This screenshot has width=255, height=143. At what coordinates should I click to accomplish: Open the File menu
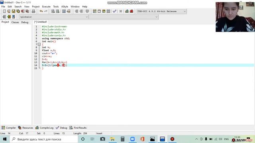(3, 7)
